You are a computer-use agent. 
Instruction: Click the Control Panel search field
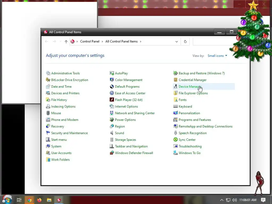(213, 42)
